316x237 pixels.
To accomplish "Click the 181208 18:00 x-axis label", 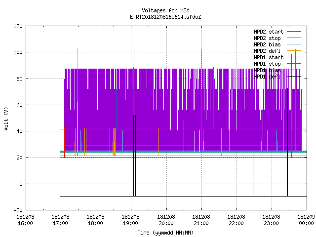I will pos(95,220).
